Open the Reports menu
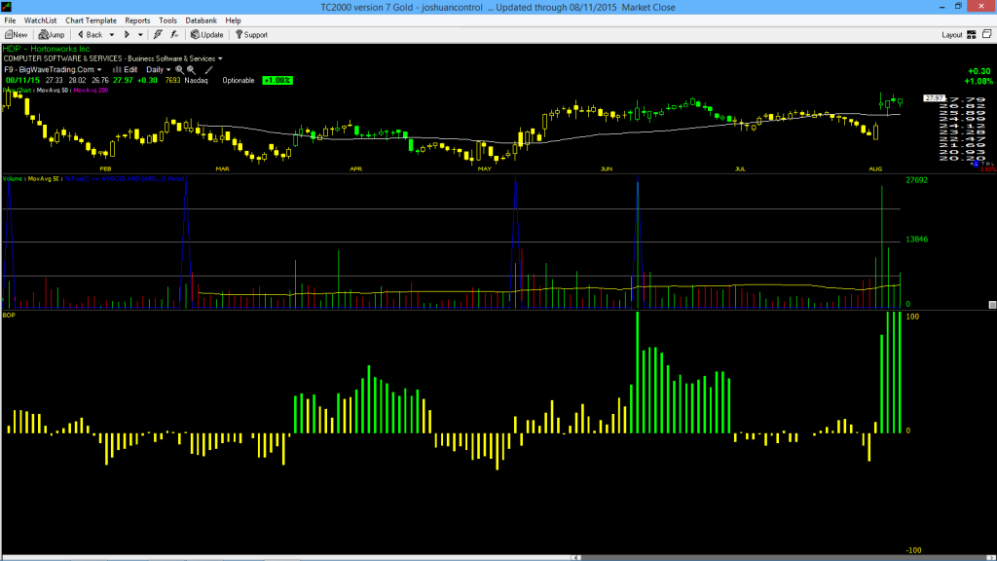This screenshot has width=997, height=561. pos(137,20)
